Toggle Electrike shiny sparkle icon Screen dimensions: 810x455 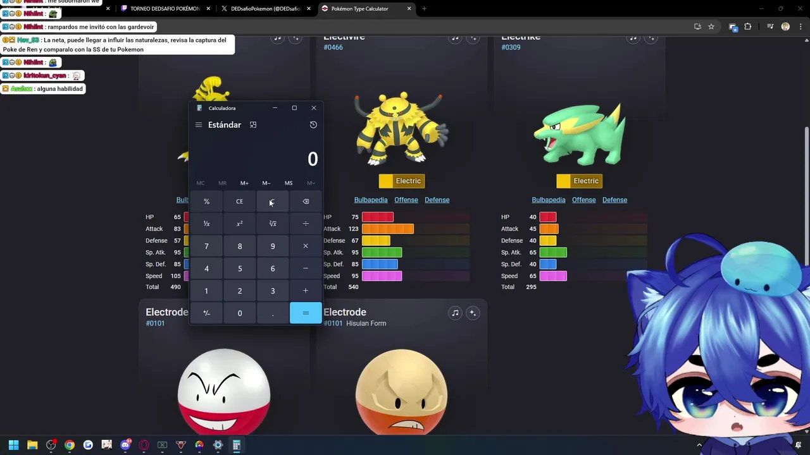[651, 39]
